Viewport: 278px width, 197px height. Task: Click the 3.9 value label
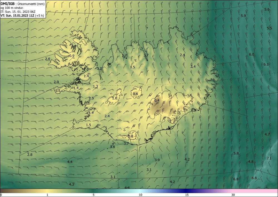(x=157, y=160)
